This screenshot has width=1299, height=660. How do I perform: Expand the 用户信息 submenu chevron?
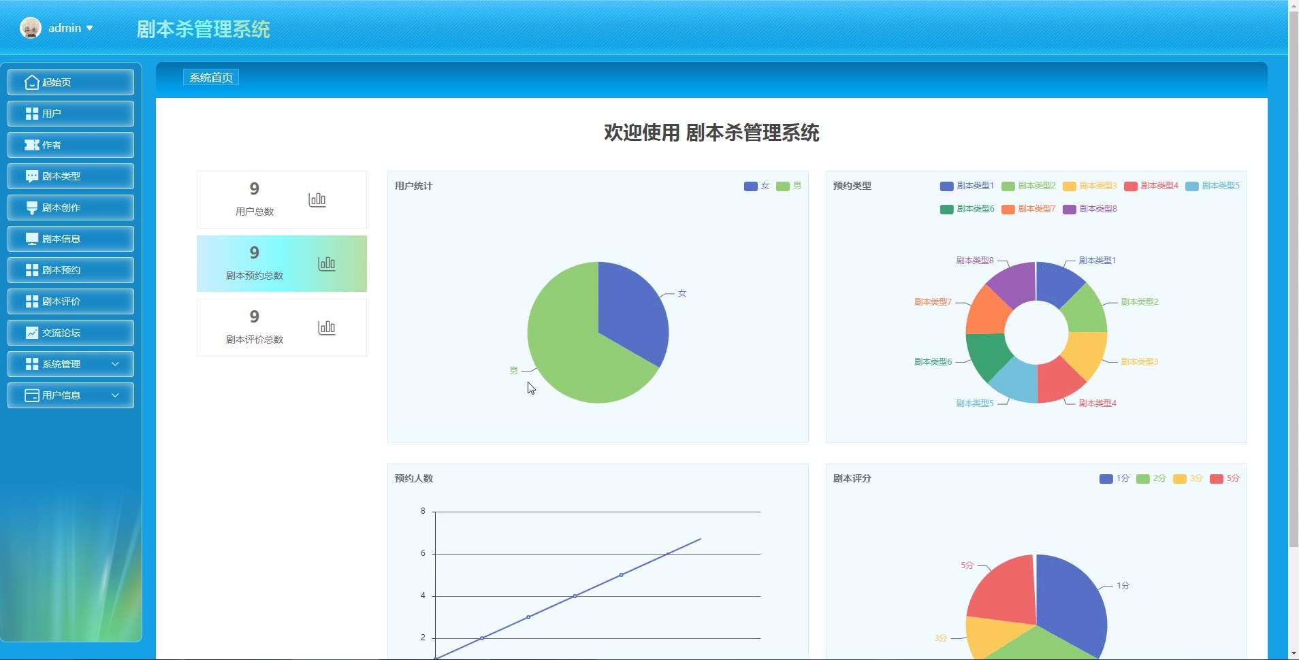pyautogui.click(x=115, y=395)
